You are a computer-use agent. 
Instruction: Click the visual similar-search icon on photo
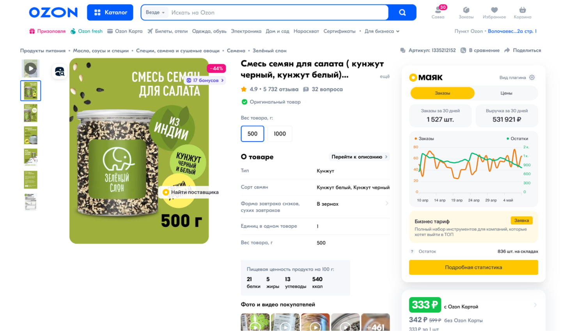(x=60, y=71)
